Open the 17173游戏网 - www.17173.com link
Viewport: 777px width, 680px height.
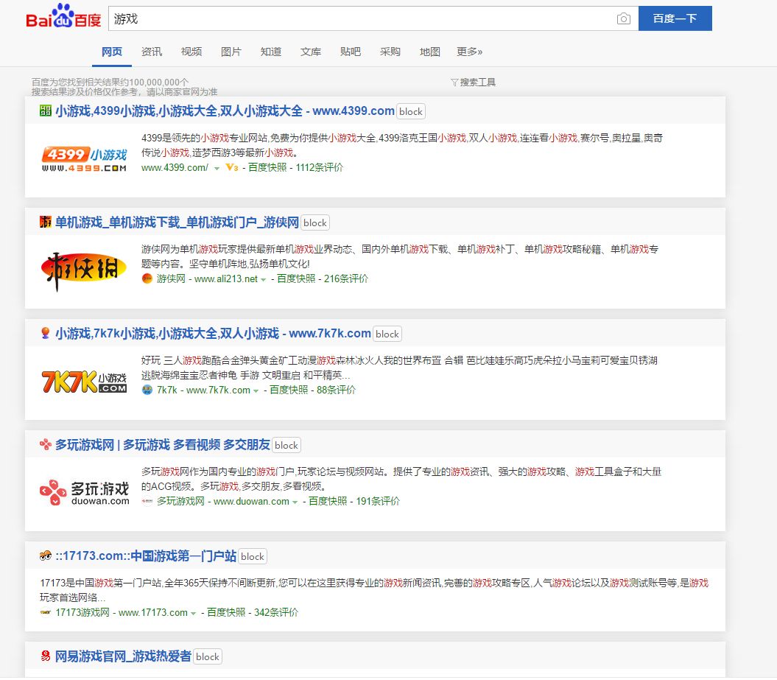[x=122, y=613]
